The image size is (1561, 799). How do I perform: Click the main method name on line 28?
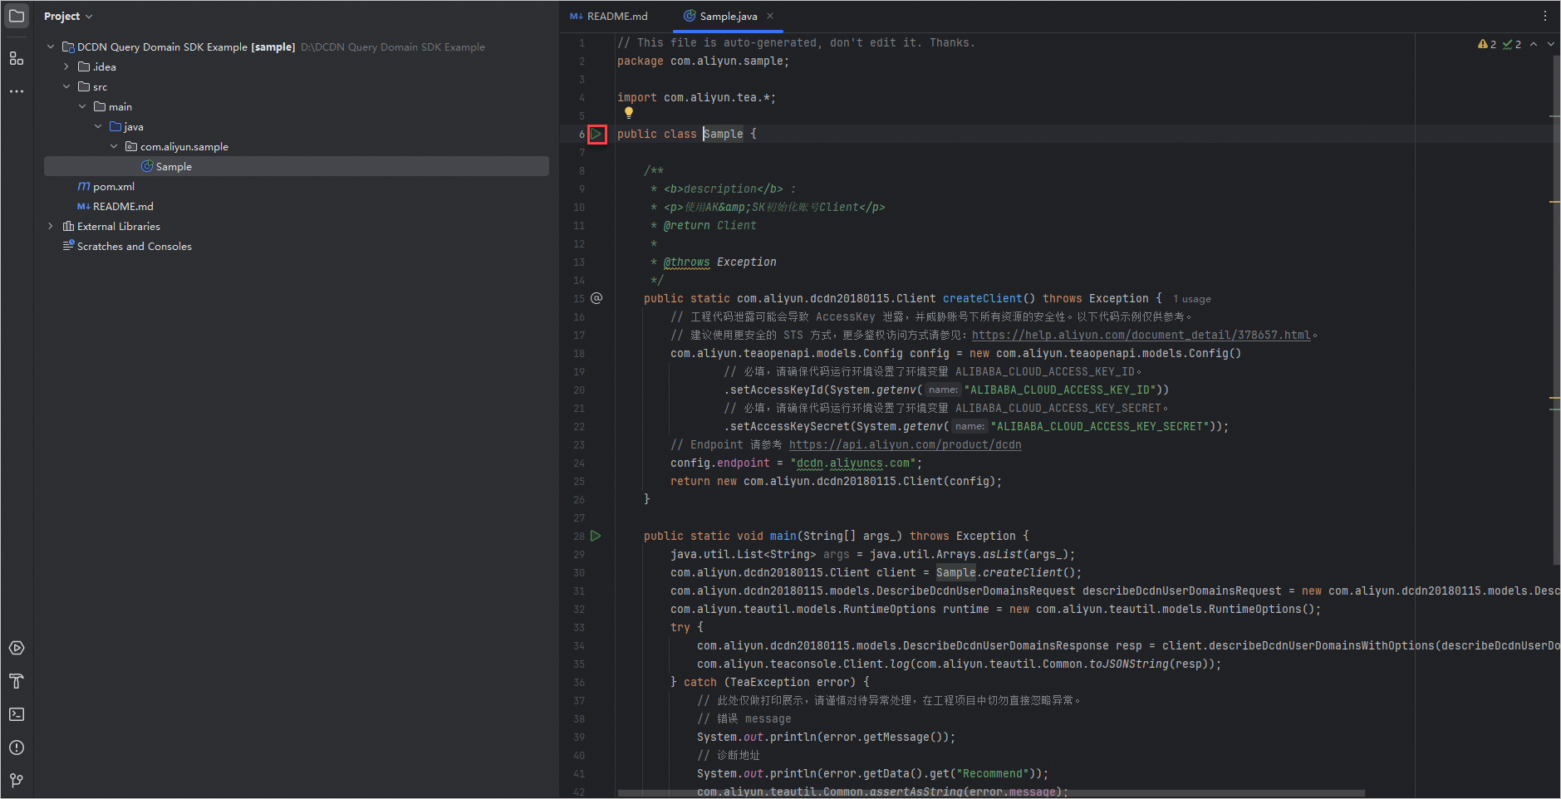click(x=783, y=536)
